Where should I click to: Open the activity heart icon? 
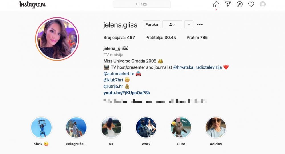[x=251, y=4]
